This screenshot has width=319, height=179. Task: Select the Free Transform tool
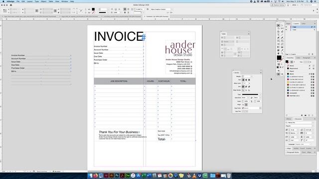tap(282, 44)
